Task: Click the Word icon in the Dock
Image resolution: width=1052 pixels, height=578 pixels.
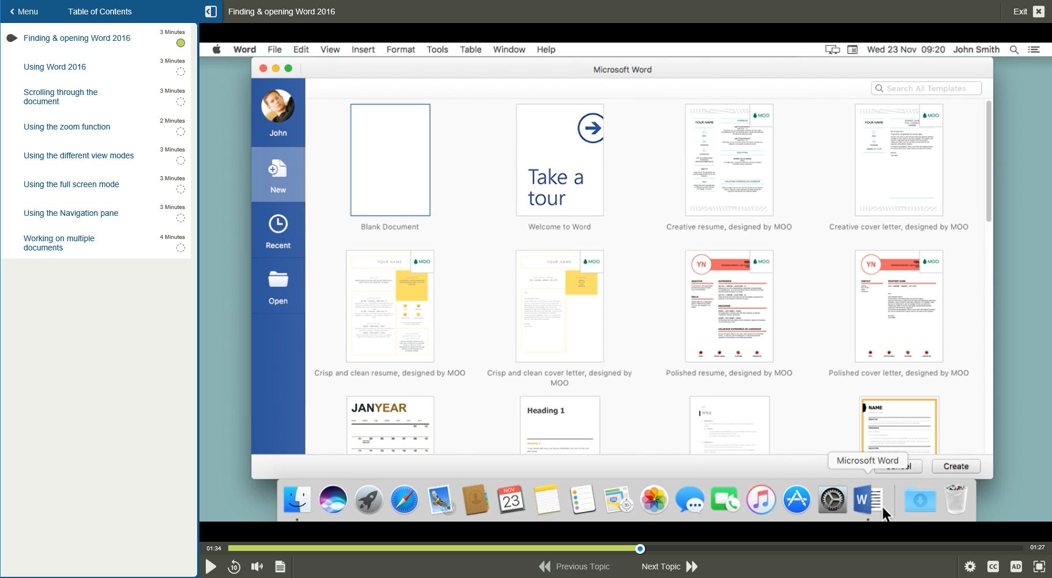Action: (867, 500)
